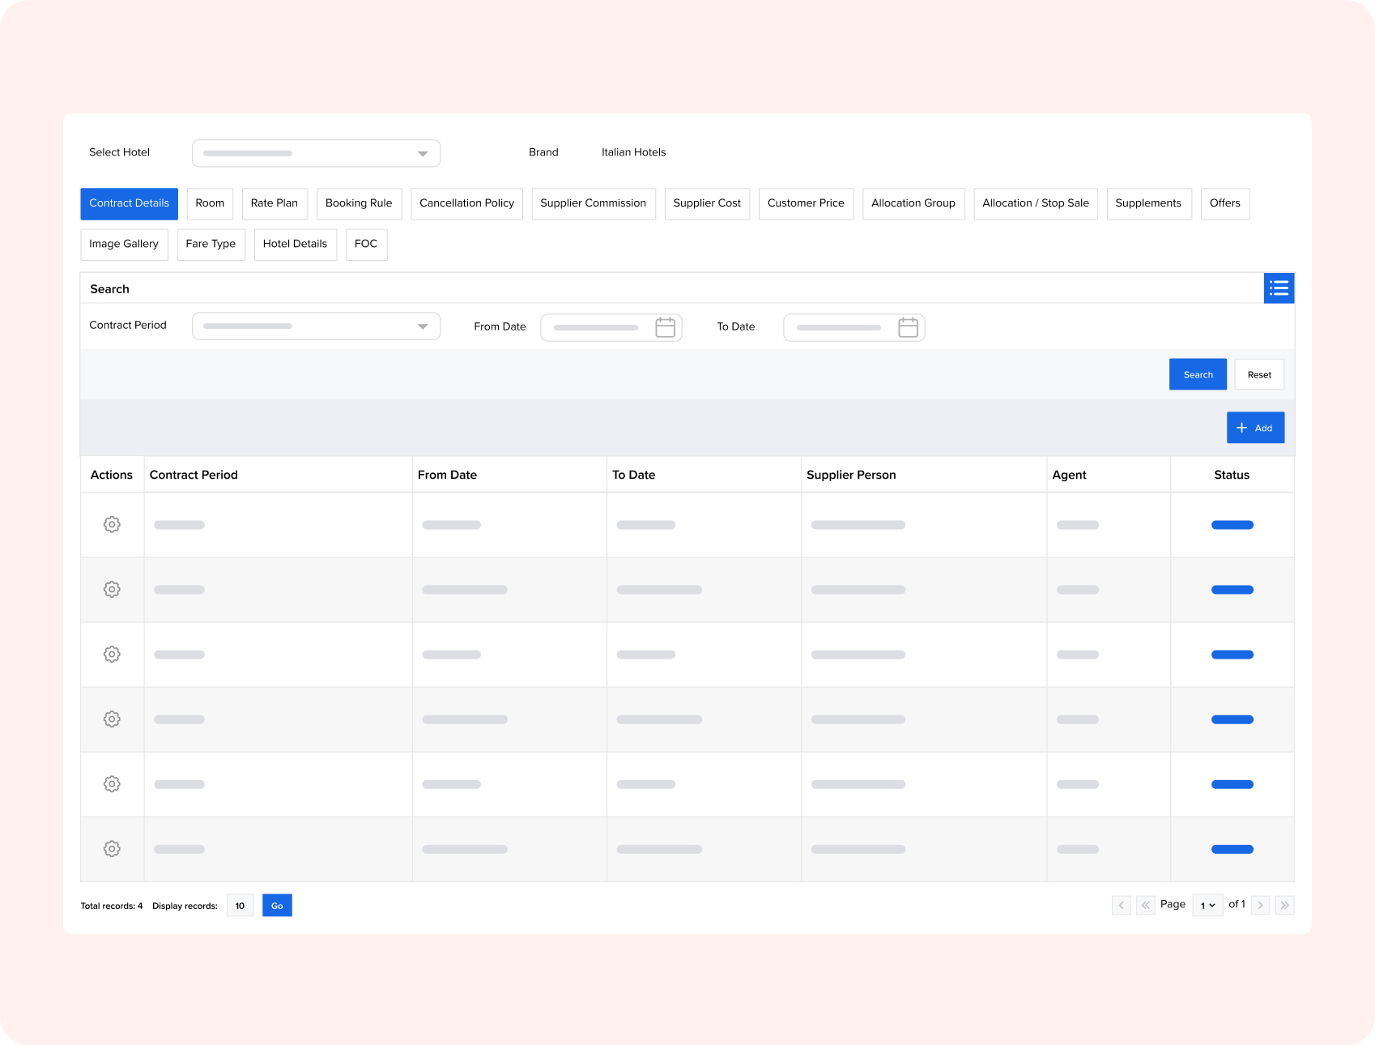Image resolution: width=1375 pixels, height=1045 pixels.
Task: Open Allocation / Stop Sale tab
Action: 1036,203
